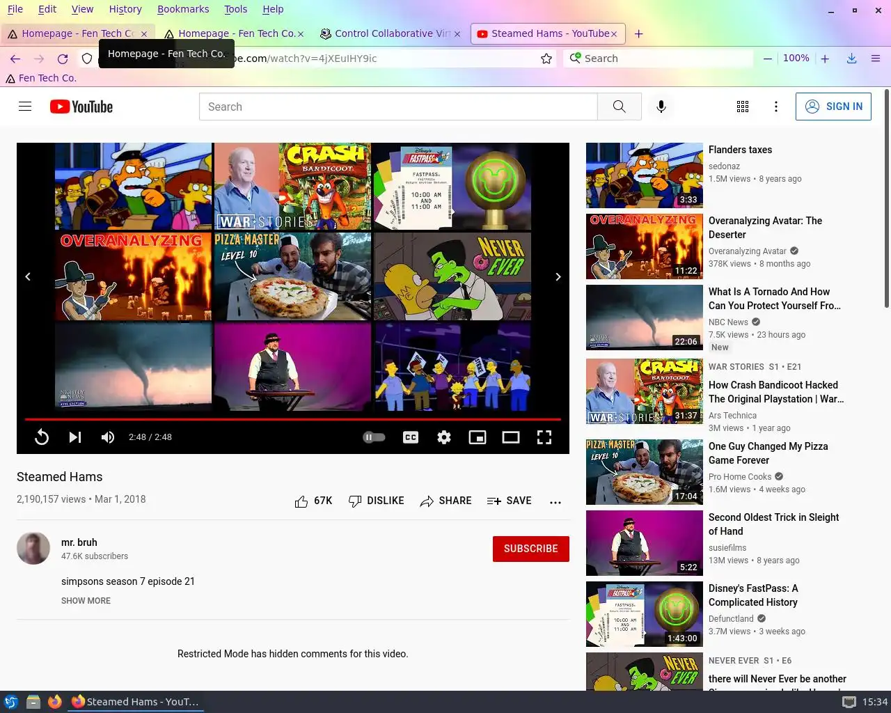Click the browser Search box
This screenshot has height=713, width=891.
coord(659,58)
